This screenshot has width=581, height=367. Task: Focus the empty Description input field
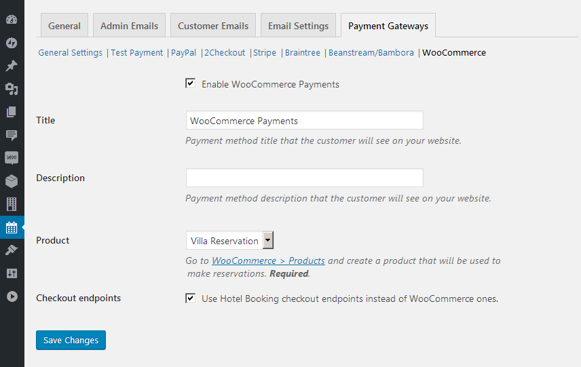[x=305, y=178]
